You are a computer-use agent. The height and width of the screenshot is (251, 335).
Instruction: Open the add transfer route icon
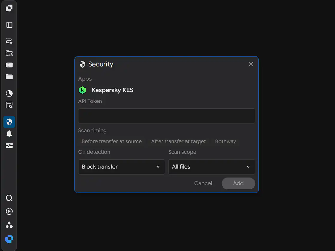(x=9, y=41)
